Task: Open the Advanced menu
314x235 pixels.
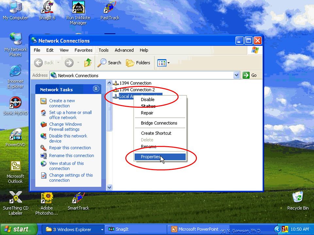Action: coord(124,50)
